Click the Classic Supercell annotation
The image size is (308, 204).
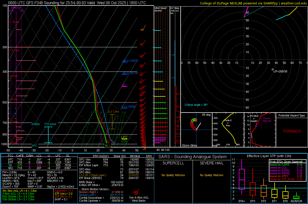click(266, 120)
